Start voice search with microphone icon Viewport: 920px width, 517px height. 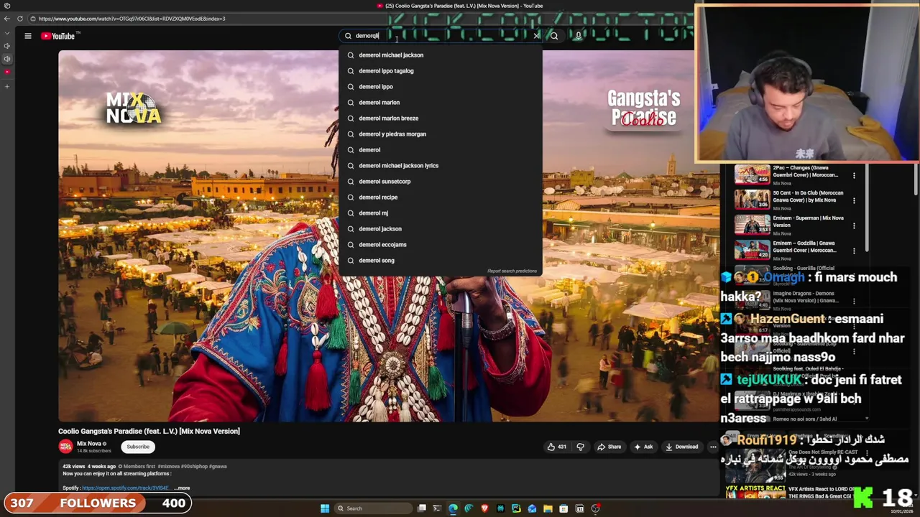(x=578, y=36)
